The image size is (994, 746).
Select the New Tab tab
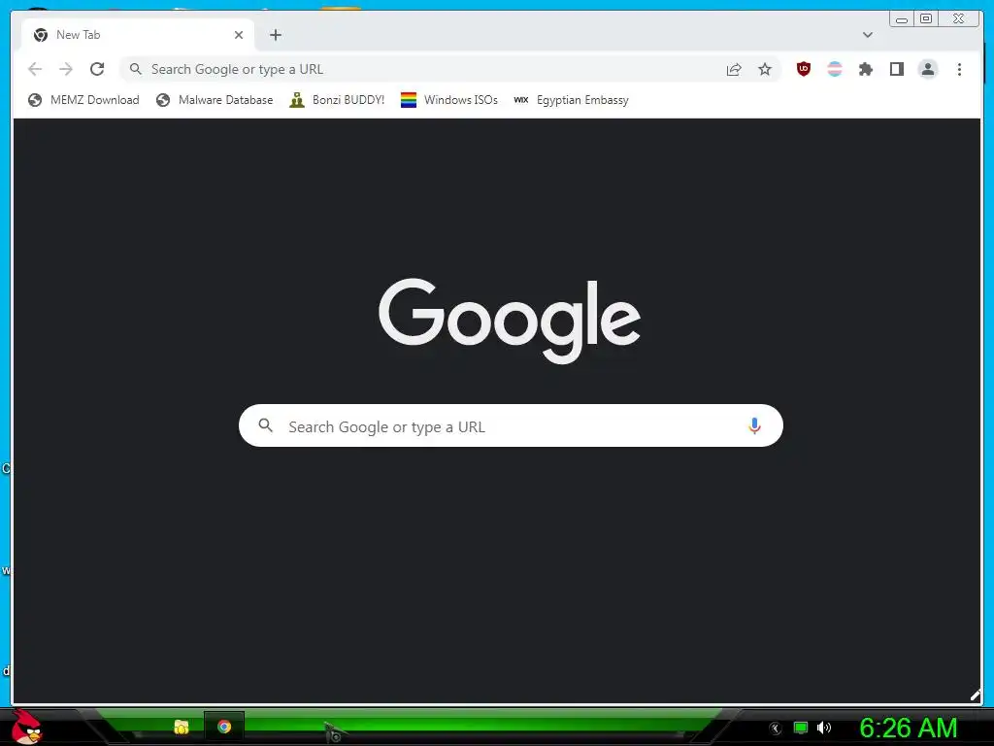coord(138,35)
